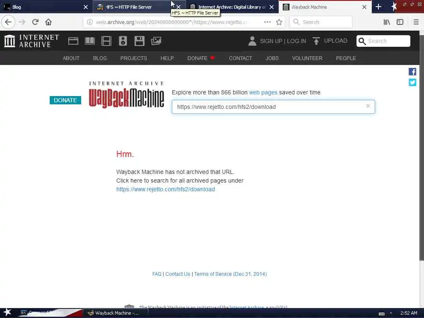
Task: Toggle the browser sidebar view
Action: click(x=400, y=22)
